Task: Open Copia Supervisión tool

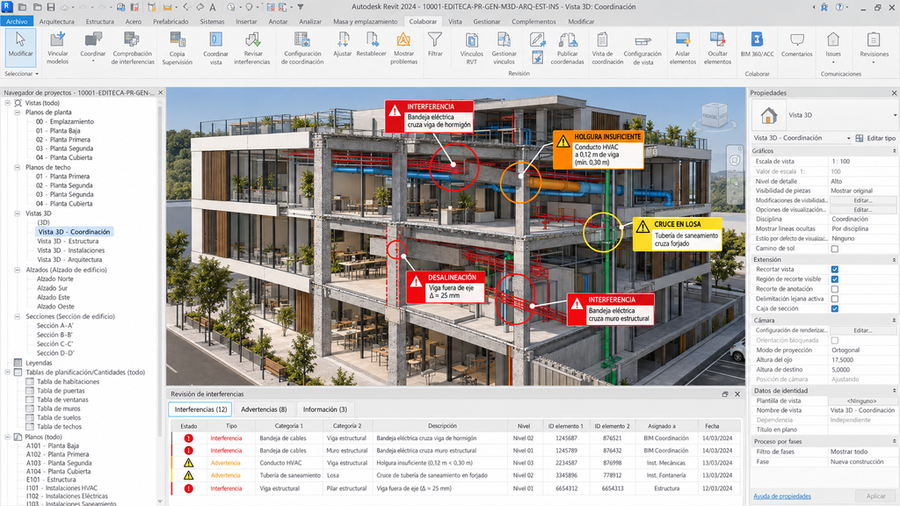Action: [x=178, y=47]
